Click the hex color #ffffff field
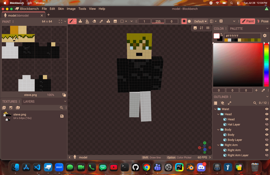The width and height of the screenshot is (270, 175). (x=242, y=36)
